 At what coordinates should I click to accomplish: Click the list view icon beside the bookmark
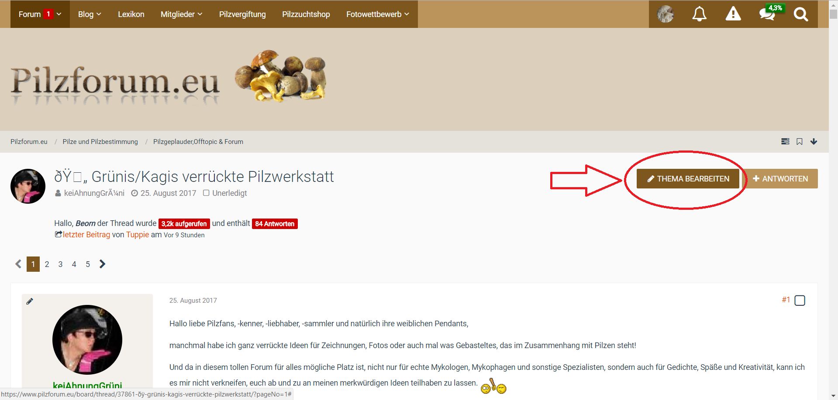click(x=785, y=141)
